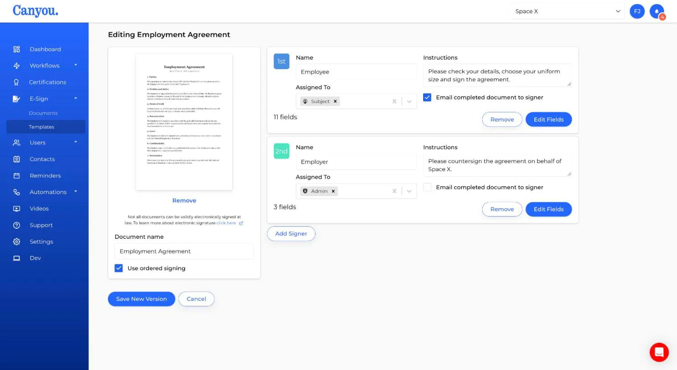The height and width of the screenshot is (370, 677).
Task: Open the notifications bell
Action: pos(656,11)
